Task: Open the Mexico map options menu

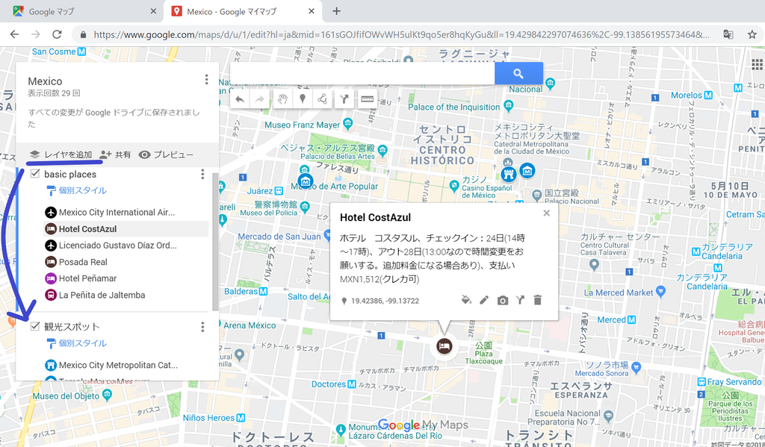Action: (x=206, y=79)
